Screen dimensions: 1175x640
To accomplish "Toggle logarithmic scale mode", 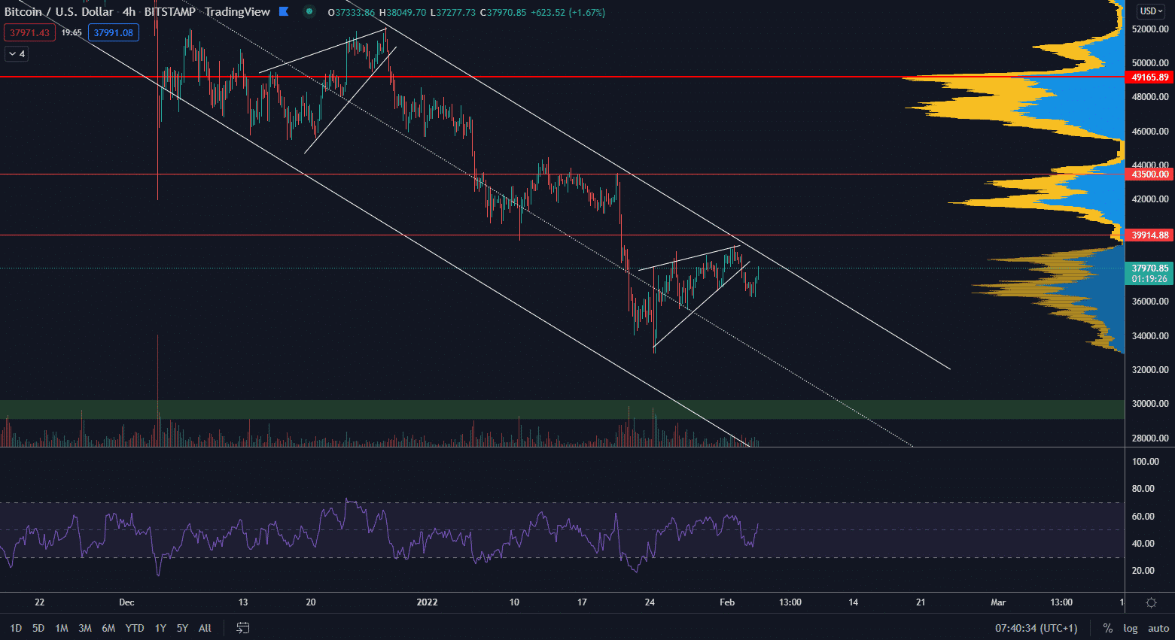I will 1131,628.
